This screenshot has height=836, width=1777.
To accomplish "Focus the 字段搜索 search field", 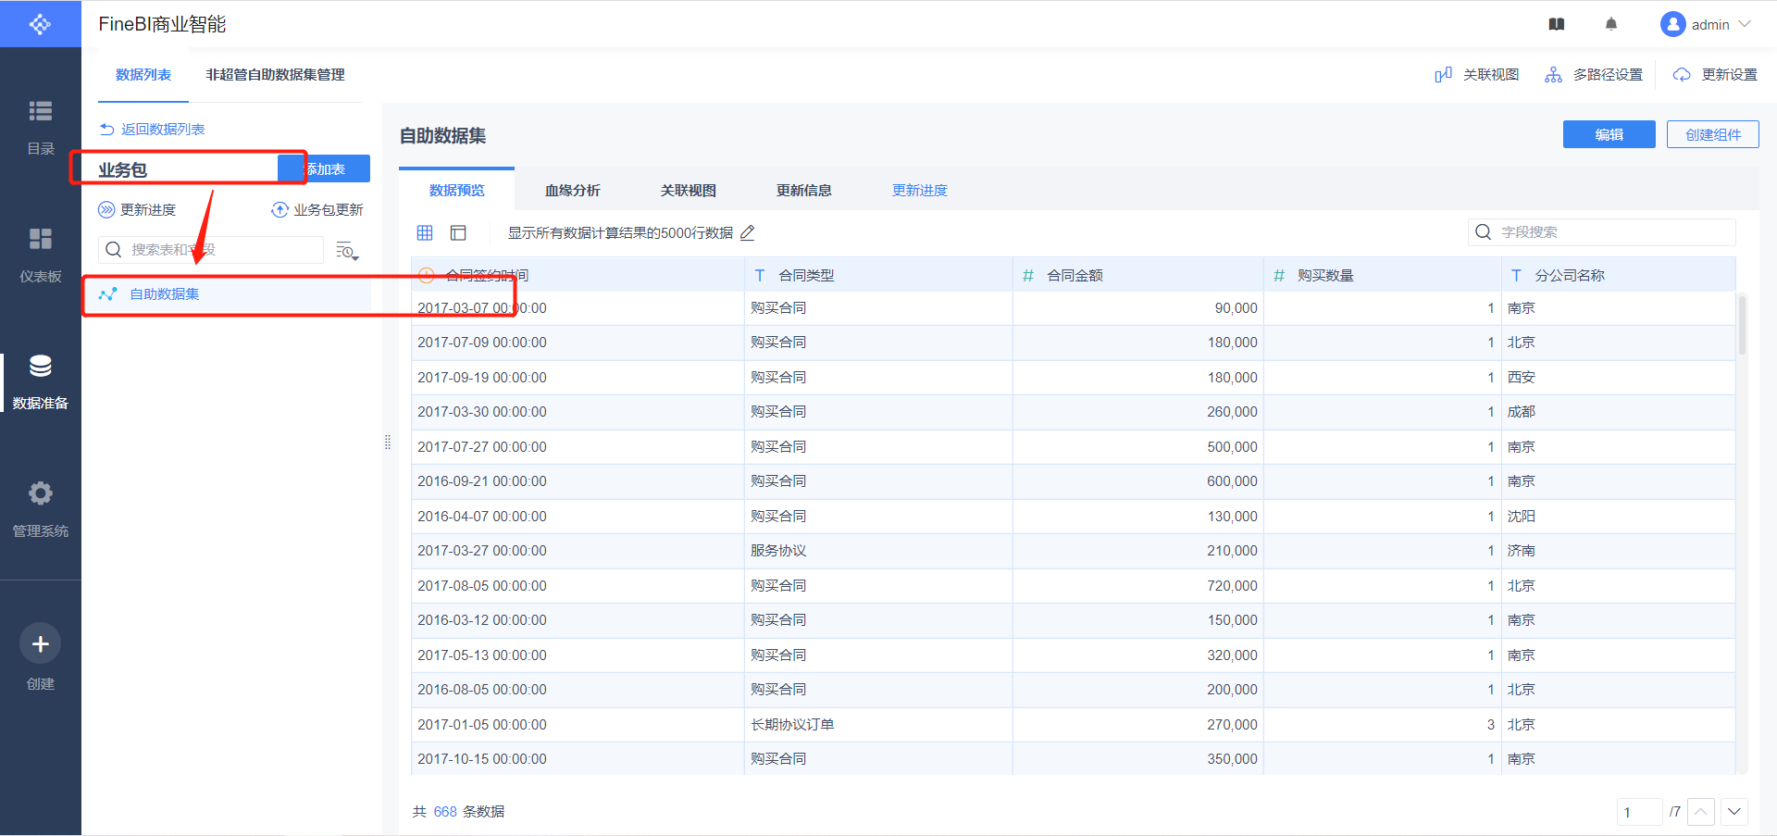I will tap(1602, 232).
